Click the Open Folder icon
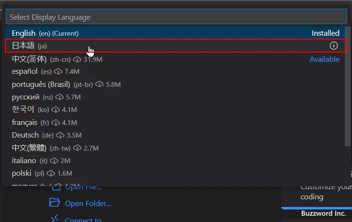Viewport: 352px width, 222px height. [x=55, y=203]
